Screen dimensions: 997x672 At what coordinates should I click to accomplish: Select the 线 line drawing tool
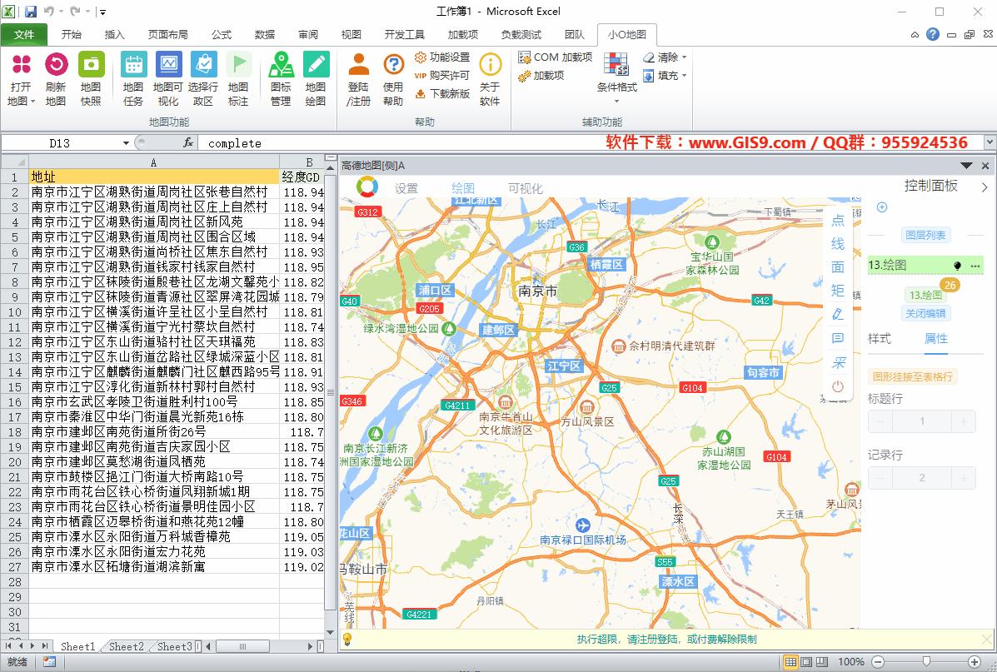(839, 243)
